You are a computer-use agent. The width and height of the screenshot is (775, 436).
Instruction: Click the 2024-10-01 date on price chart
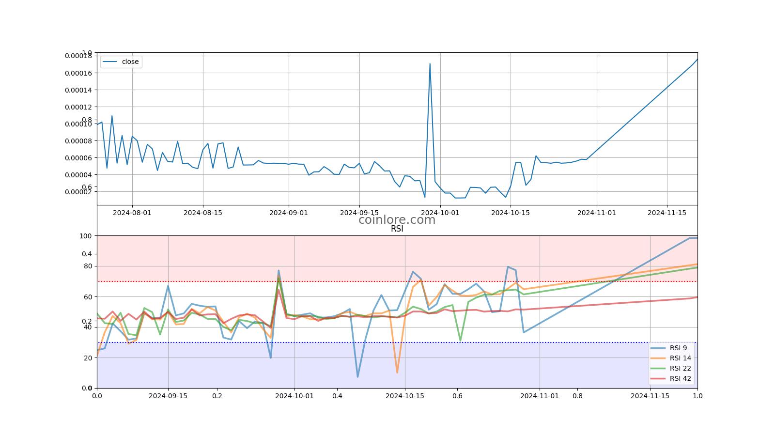tap(440, 212)
